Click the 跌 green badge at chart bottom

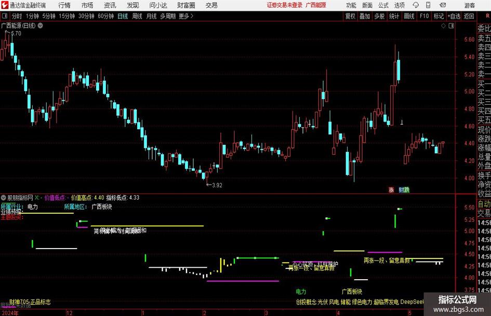click(406, 189)
